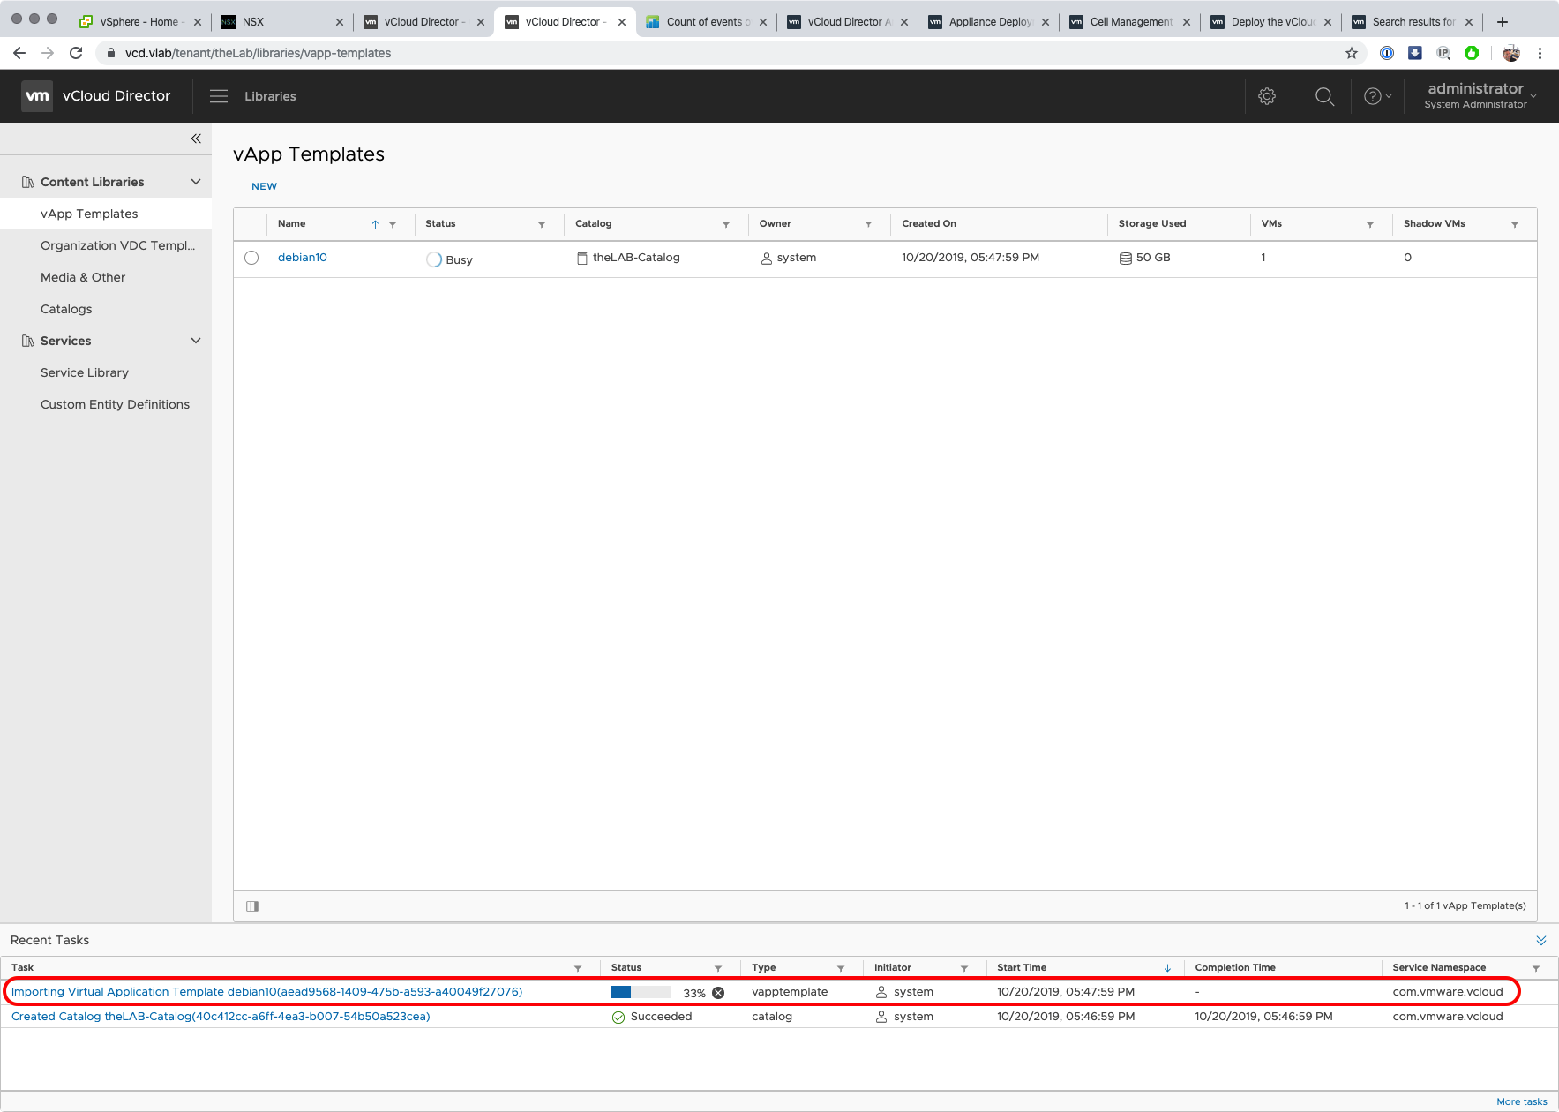Switch to the vSphere - Home browser tab
Viewport: 1559px width, 1112px height.
pyautogui.click(x=139, y=22)
